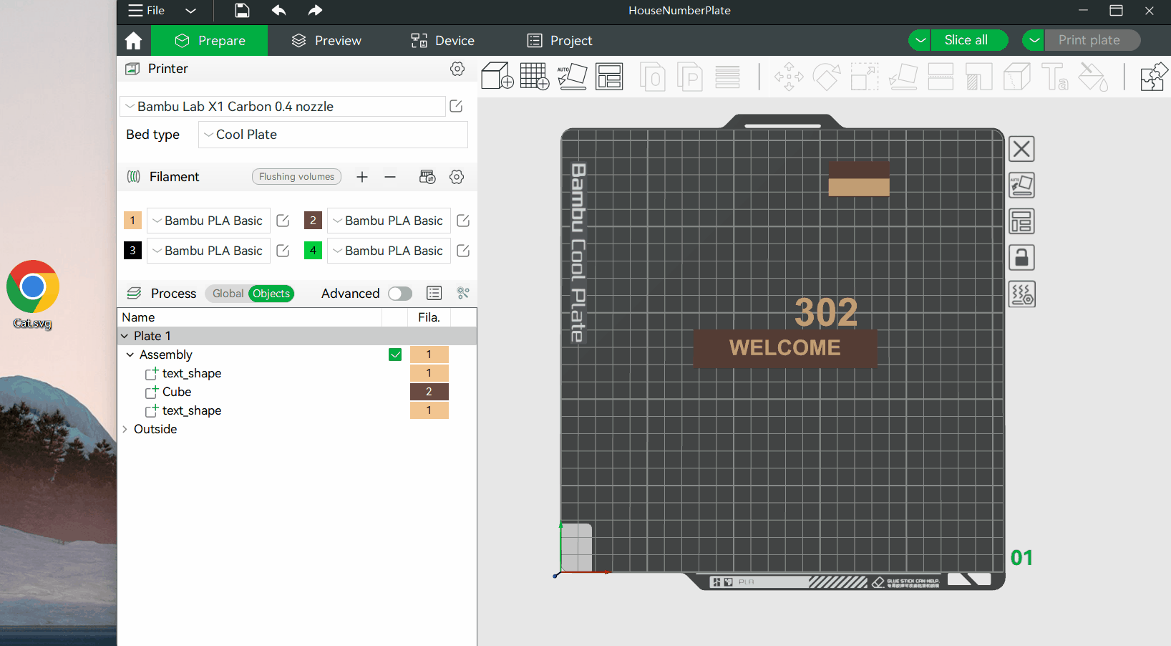
Task: Remove the plate with the X icon
Action: pos(1021,149)
